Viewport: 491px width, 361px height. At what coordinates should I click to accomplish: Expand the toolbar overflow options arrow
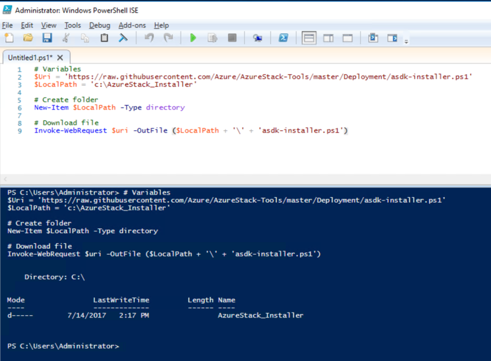(406, 42)
